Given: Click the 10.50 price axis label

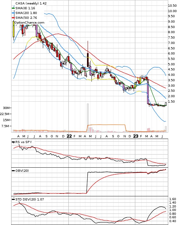Looking at the screenshot, I should pyautogui.click(x=172, y=6).
